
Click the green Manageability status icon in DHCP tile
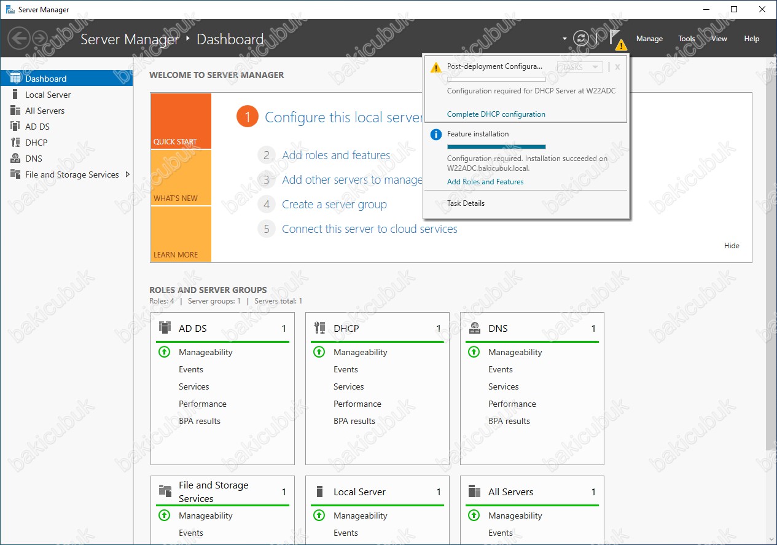319,352
